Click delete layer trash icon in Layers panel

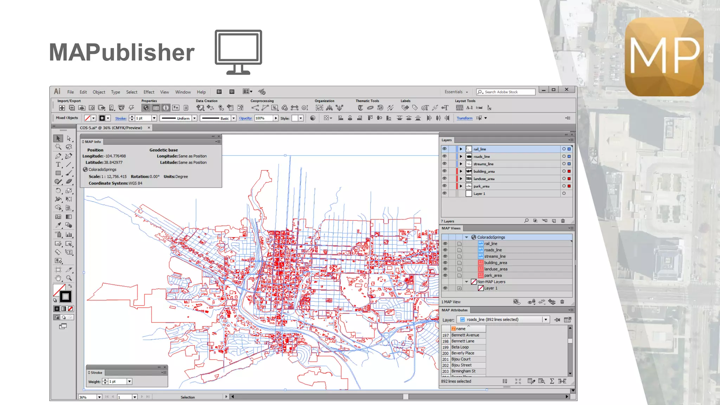coord(563,221)
